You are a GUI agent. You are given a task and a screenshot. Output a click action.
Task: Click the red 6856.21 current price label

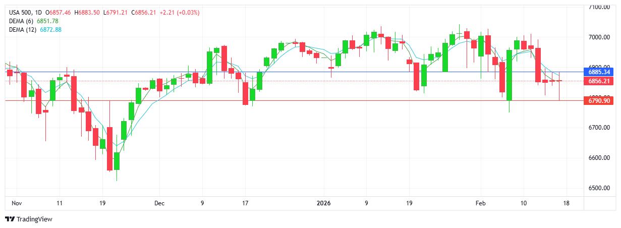point(600,81)
